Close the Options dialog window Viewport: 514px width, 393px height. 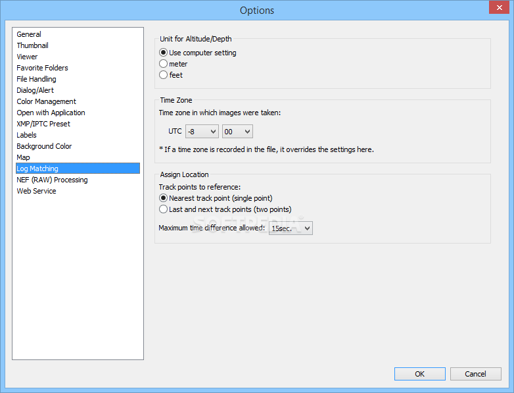tap(499, 7)
